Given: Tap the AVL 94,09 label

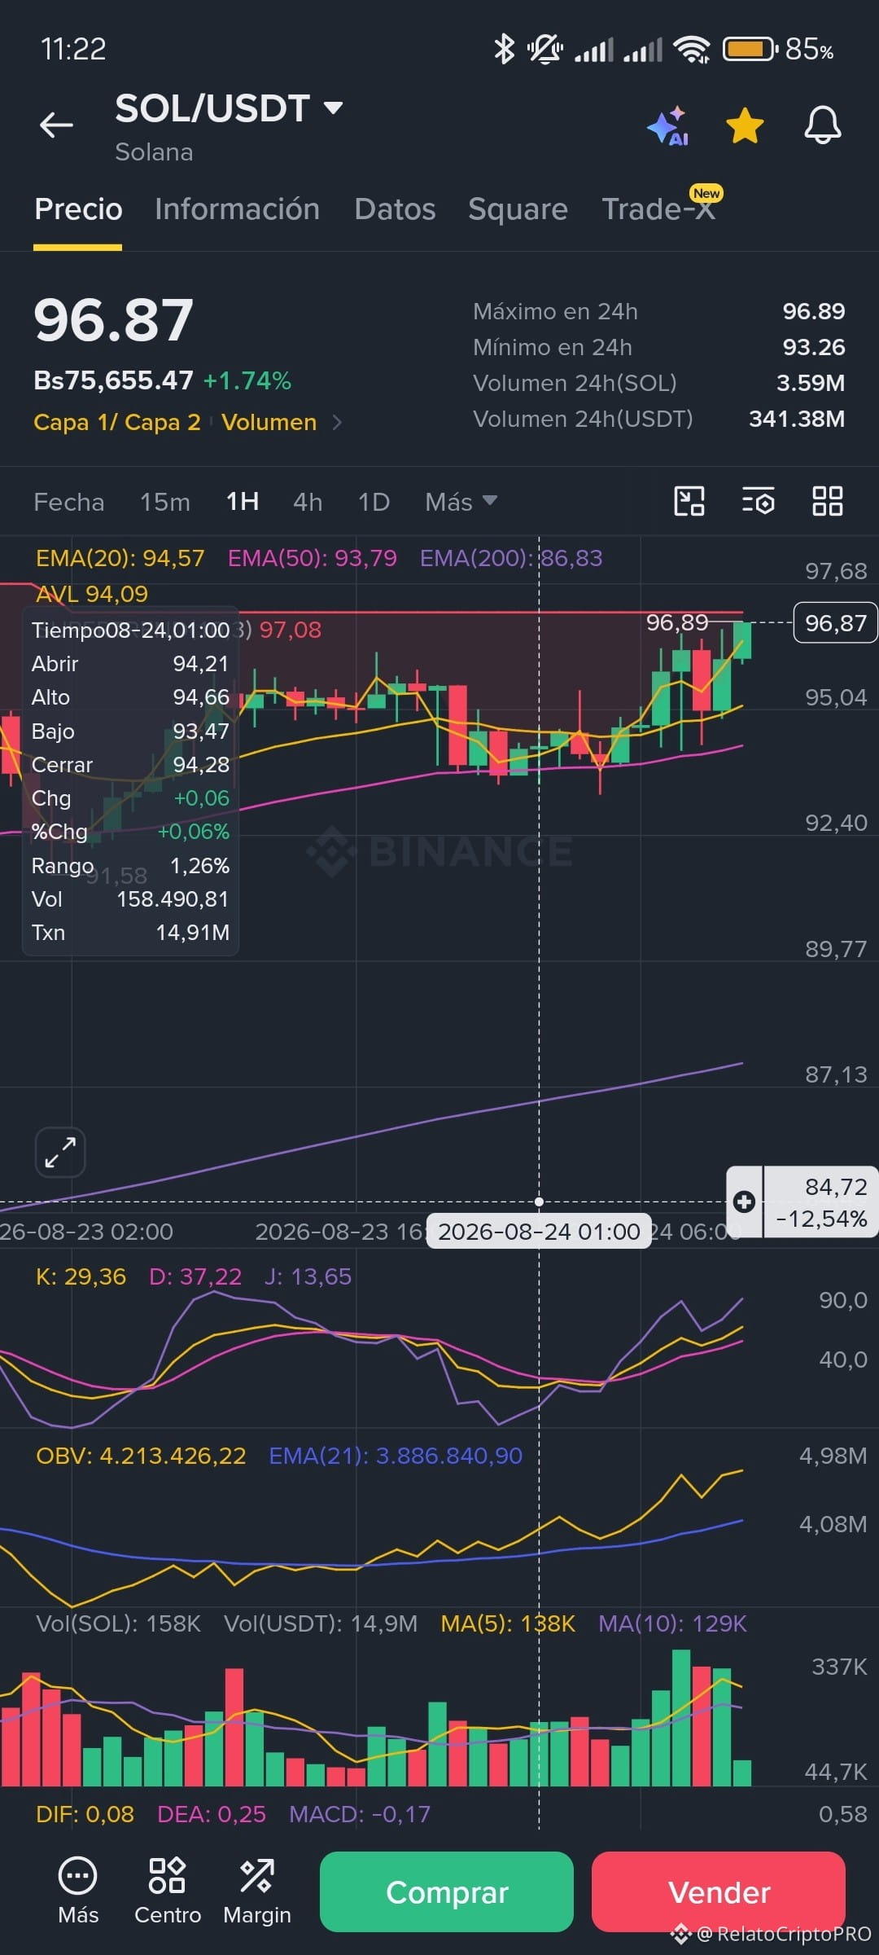Looking at the screenshot, I should [x=92, y=594].
